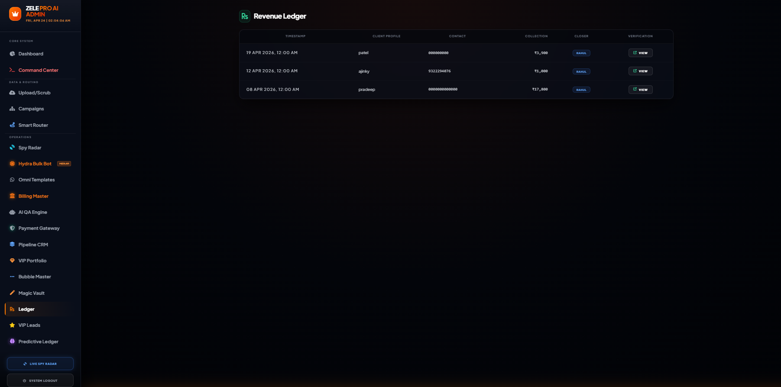Click client name 'ajinky'
The image size is (781, 387).
(364, 71)
